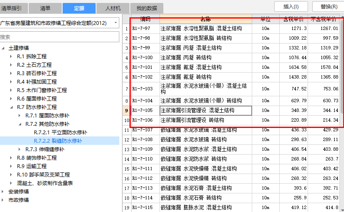This screenshot has width=344, height=212.
Task: Select the code cell R1-7-109
Action: [x=146, y=149]
